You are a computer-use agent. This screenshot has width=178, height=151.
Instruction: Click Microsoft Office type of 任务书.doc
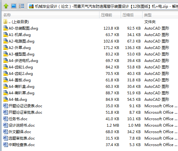point(161,119)
